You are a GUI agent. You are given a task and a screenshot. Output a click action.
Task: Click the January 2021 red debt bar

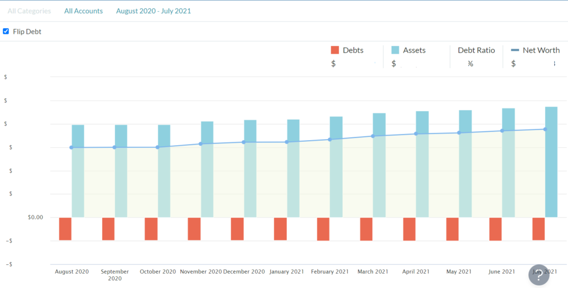point(280,229)
